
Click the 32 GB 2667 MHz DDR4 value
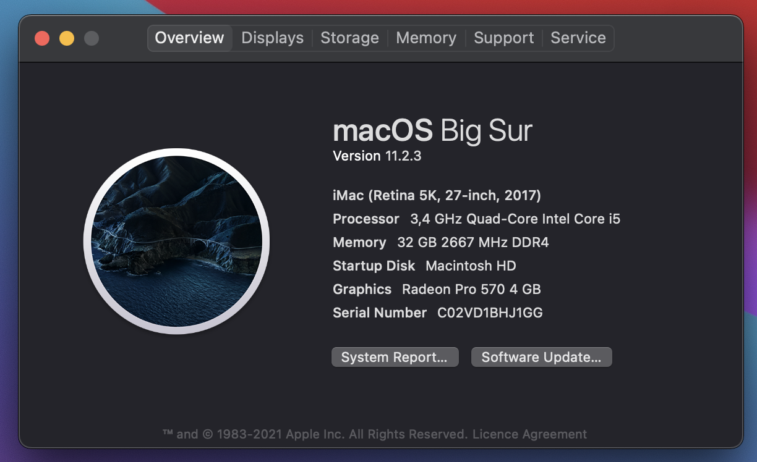(x=473, y=242)
